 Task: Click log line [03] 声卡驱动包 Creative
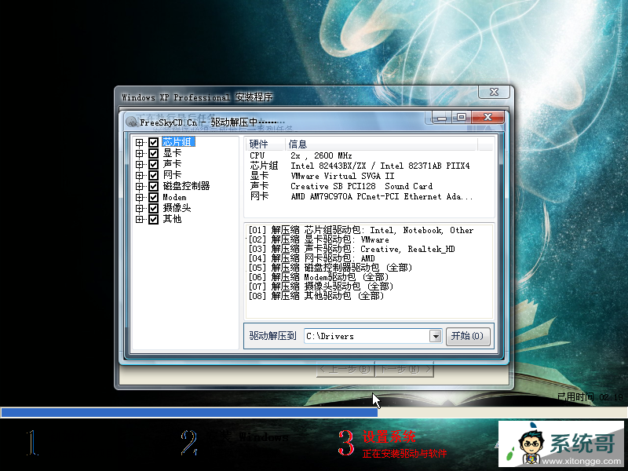(352, 249)
